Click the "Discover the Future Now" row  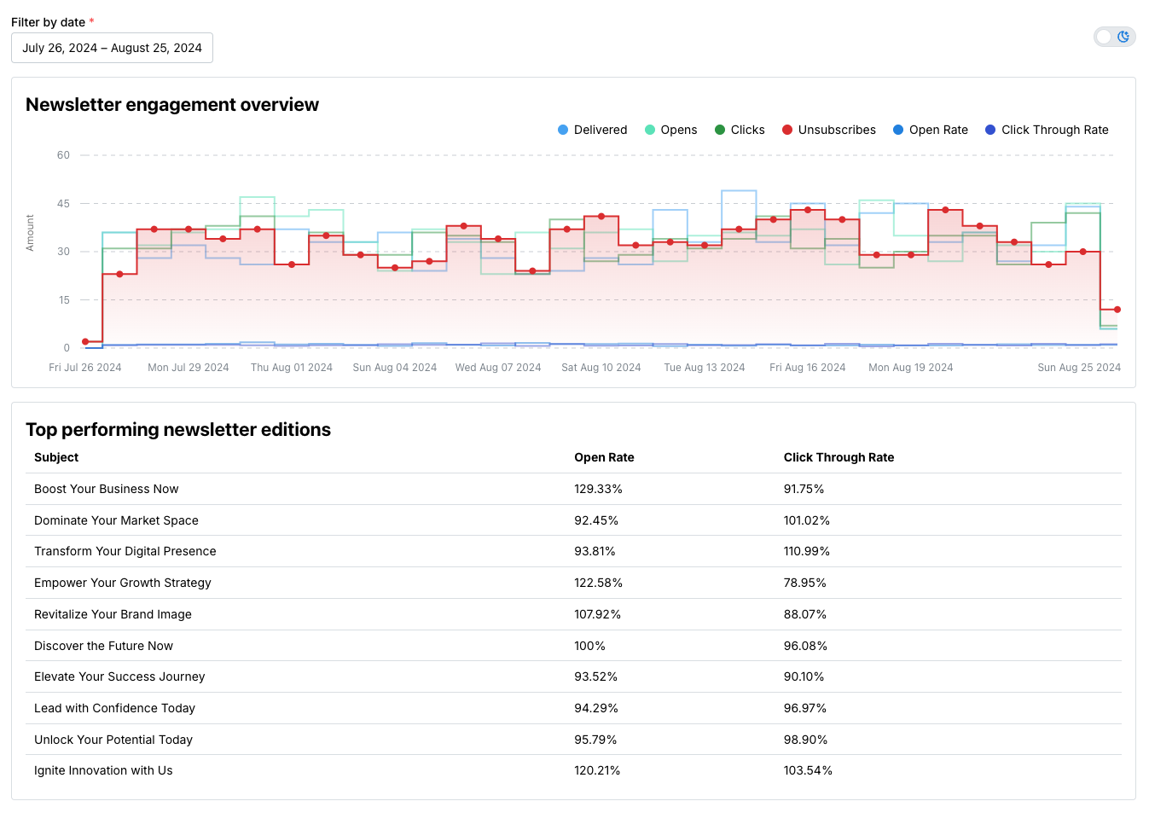[103, 646]
